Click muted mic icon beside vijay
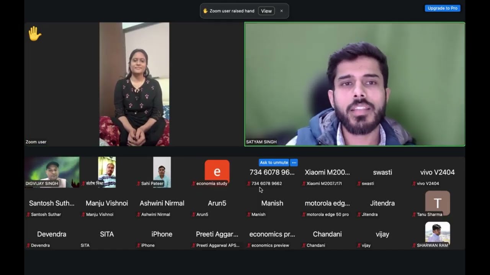 pyautogui.click(x=359, y=246)
